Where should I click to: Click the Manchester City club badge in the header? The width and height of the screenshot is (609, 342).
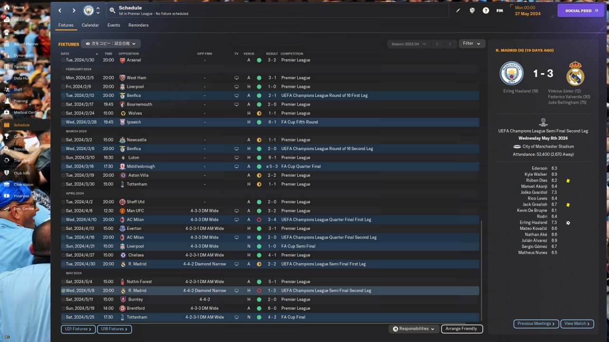click(x=88, y=10)
